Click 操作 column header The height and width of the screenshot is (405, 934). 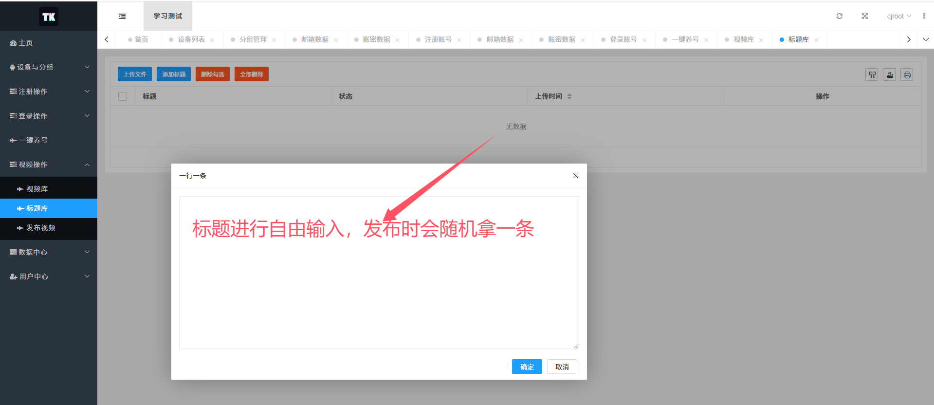coord(823,96)
